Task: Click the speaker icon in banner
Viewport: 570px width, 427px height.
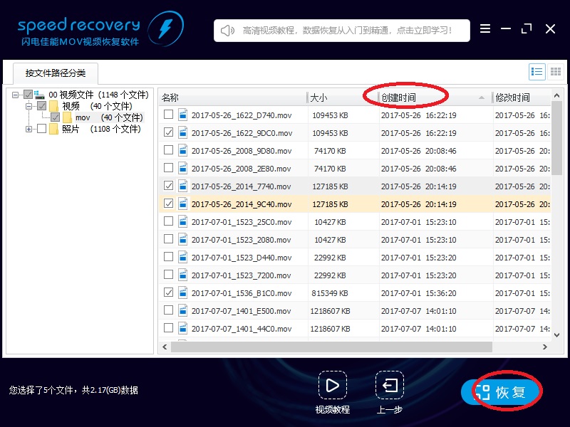Action: pyautogui.click(x=227, y=31)
